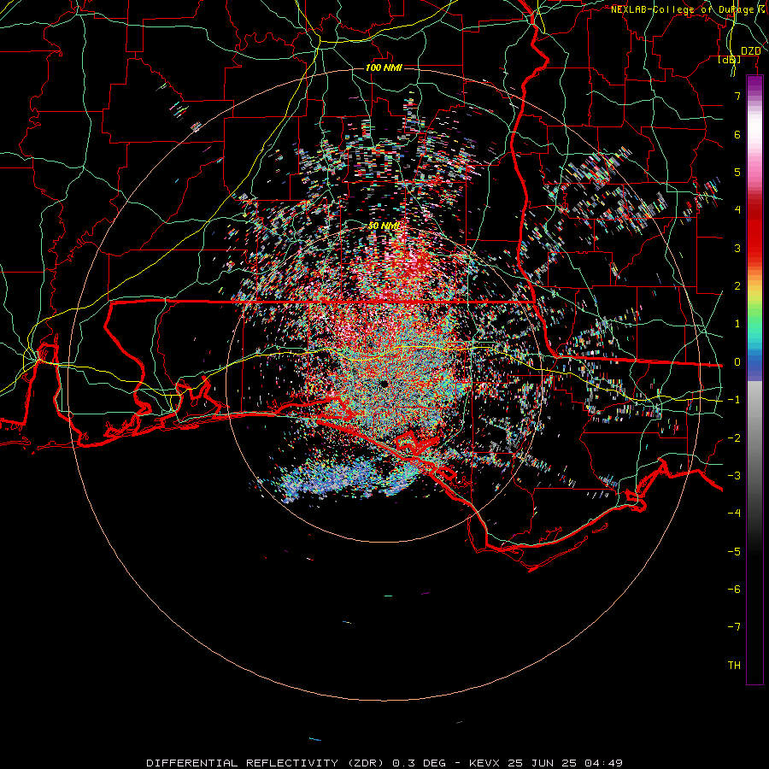This screenshot has width=769, height=769.
Task: Click the -7 value on the scale
Action: [734, 627]
